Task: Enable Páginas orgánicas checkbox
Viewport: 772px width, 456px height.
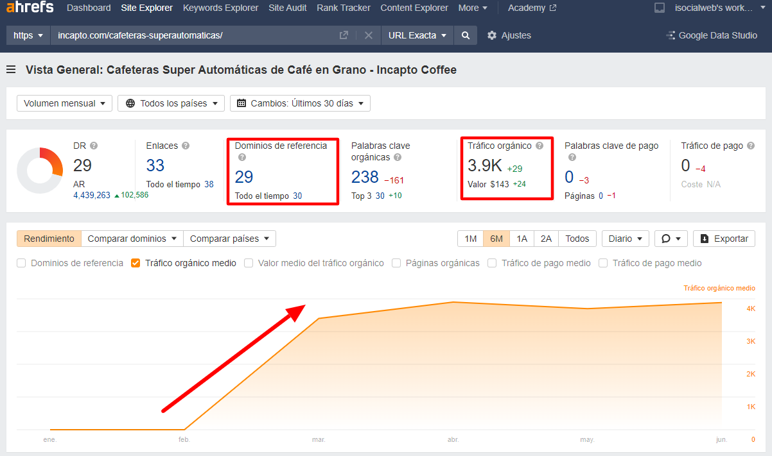Action: tap(396, 263)
